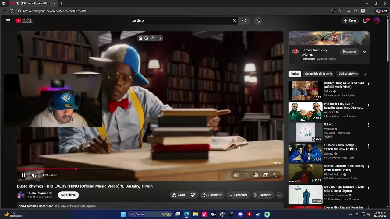Image resolution: width=390 pixels, height=219 pixels.
Task: Click the War Thunder Descargar ad button
Action: (x=349, y=52)
